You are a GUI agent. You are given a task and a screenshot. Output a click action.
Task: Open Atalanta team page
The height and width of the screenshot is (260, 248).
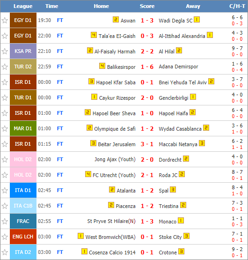[x=126, y=191]
